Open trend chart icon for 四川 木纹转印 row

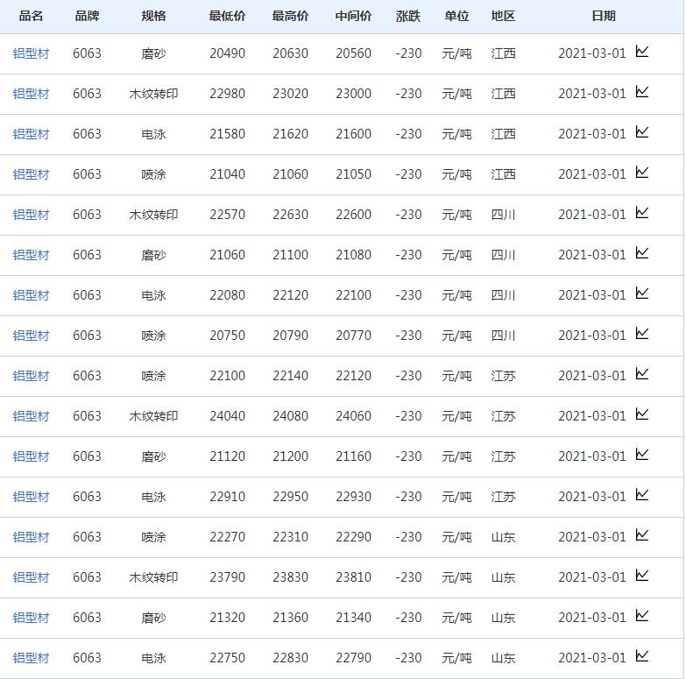coord(642,213)
